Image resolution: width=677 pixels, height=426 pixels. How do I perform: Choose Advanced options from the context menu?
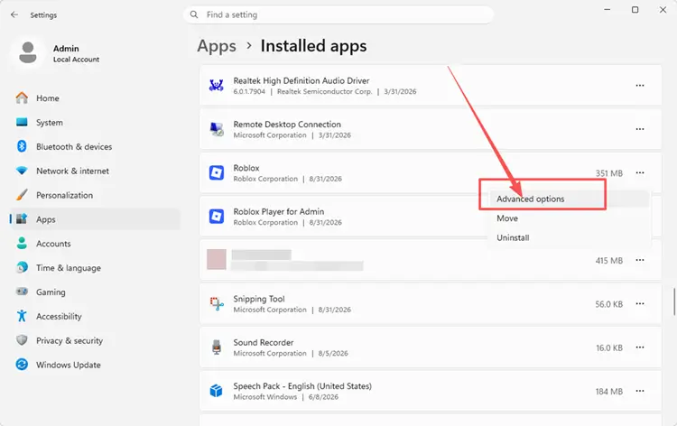click(x=569, y=199)
